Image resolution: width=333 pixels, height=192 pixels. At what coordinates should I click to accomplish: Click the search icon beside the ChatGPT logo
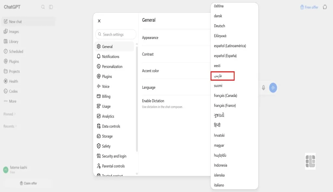[x=43, y=7]
